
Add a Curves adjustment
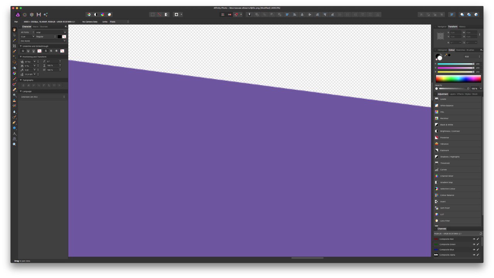(x=457, y=170)
